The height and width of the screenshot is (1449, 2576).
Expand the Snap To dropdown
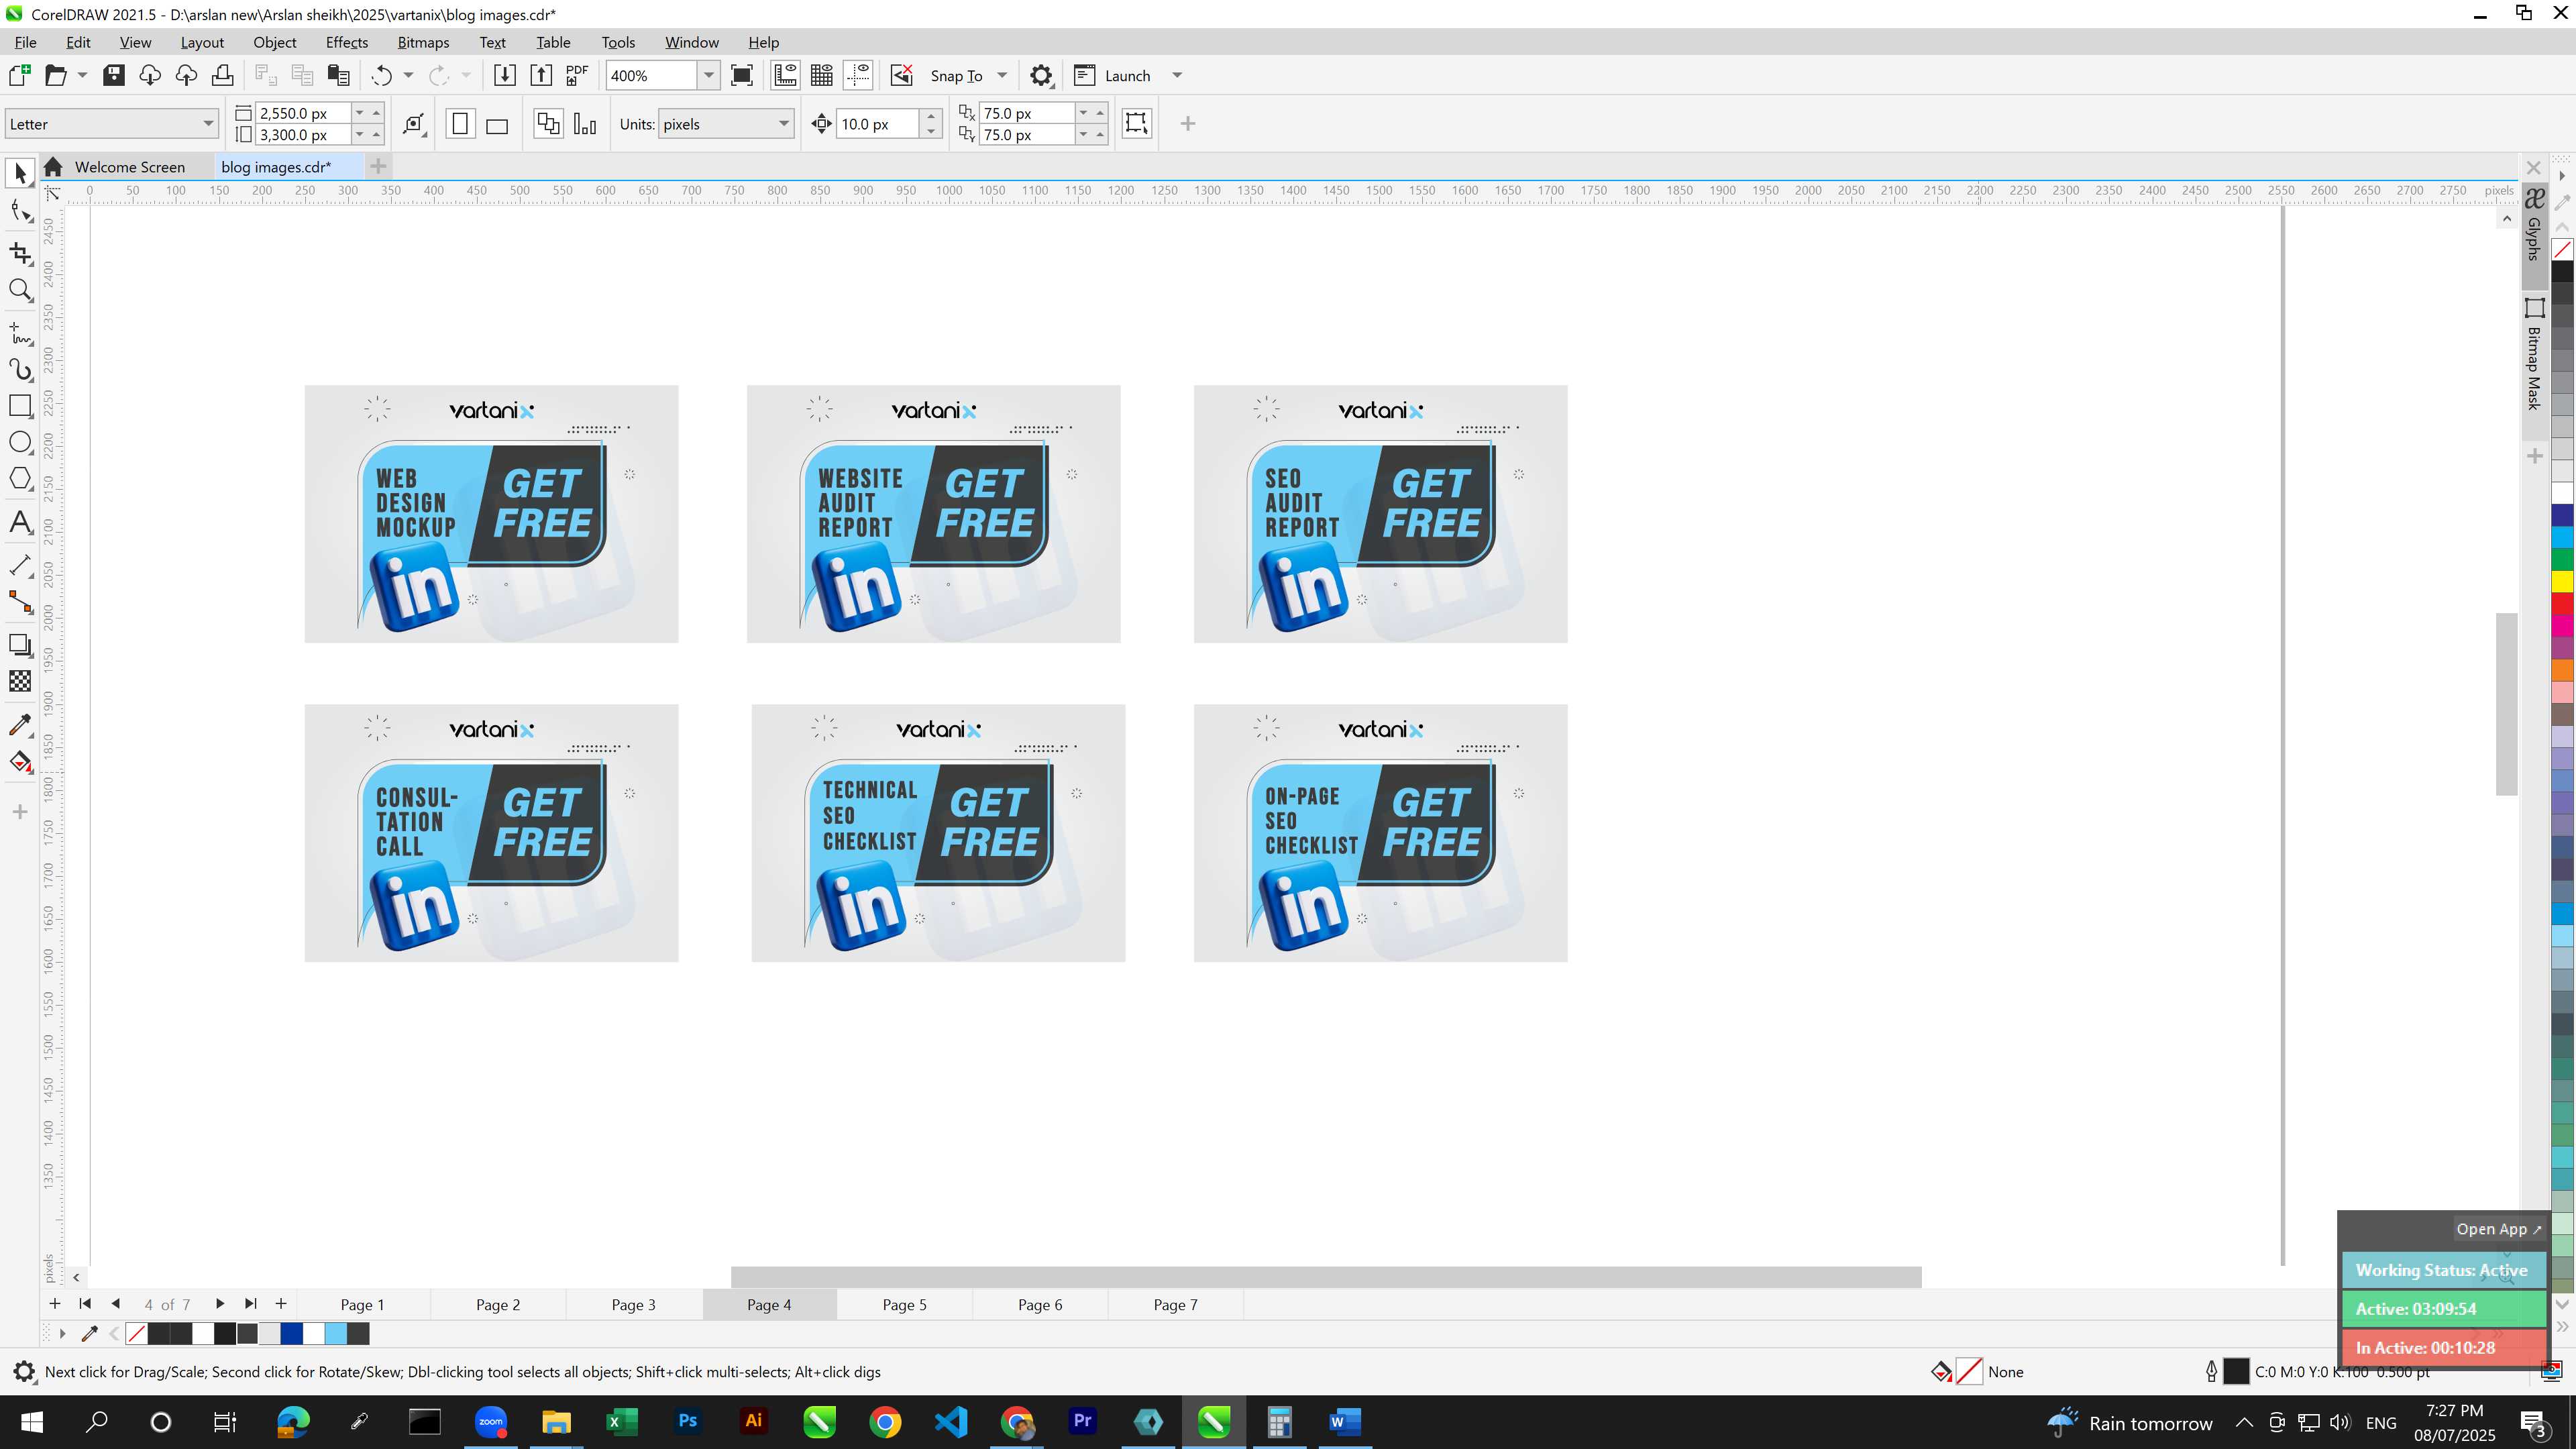coord(1002,75)
